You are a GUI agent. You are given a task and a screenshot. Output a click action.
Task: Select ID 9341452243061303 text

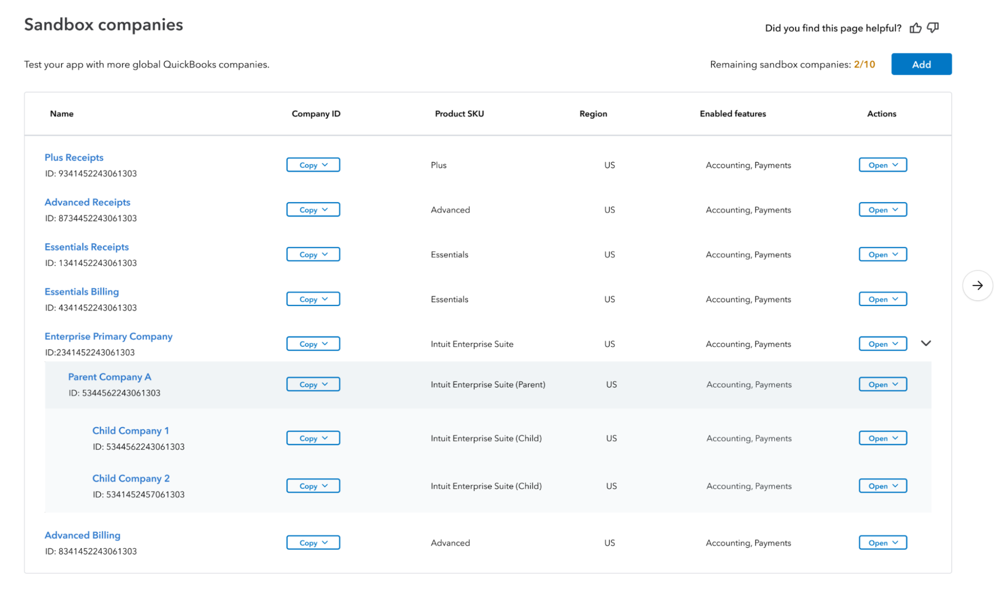(x=91, y=174)
